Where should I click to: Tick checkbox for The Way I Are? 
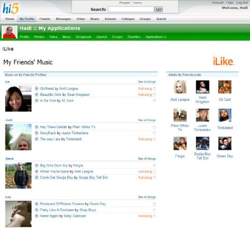154,139
